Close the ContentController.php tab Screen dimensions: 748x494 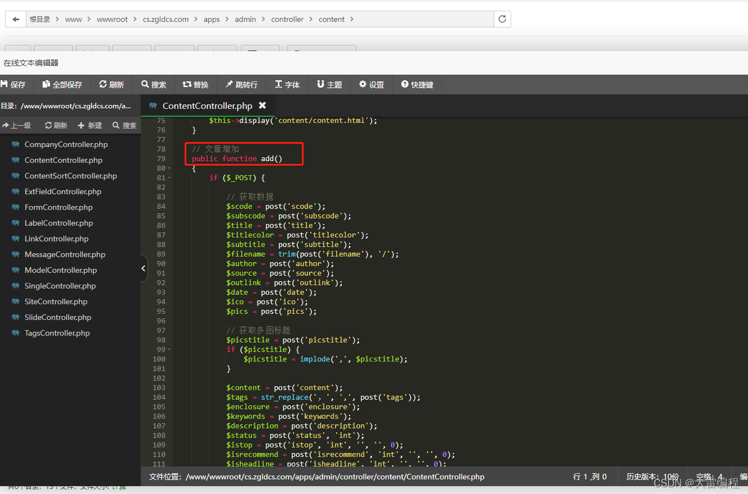pos(262,106)
